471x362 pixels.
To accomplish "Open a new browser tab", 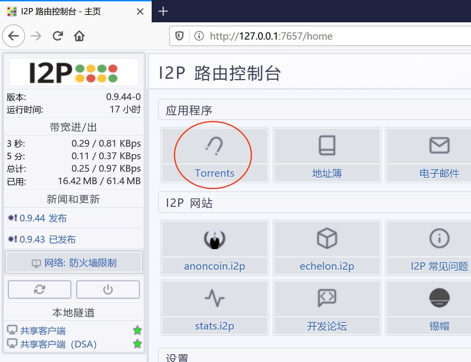I will click(x=163, y=11).
